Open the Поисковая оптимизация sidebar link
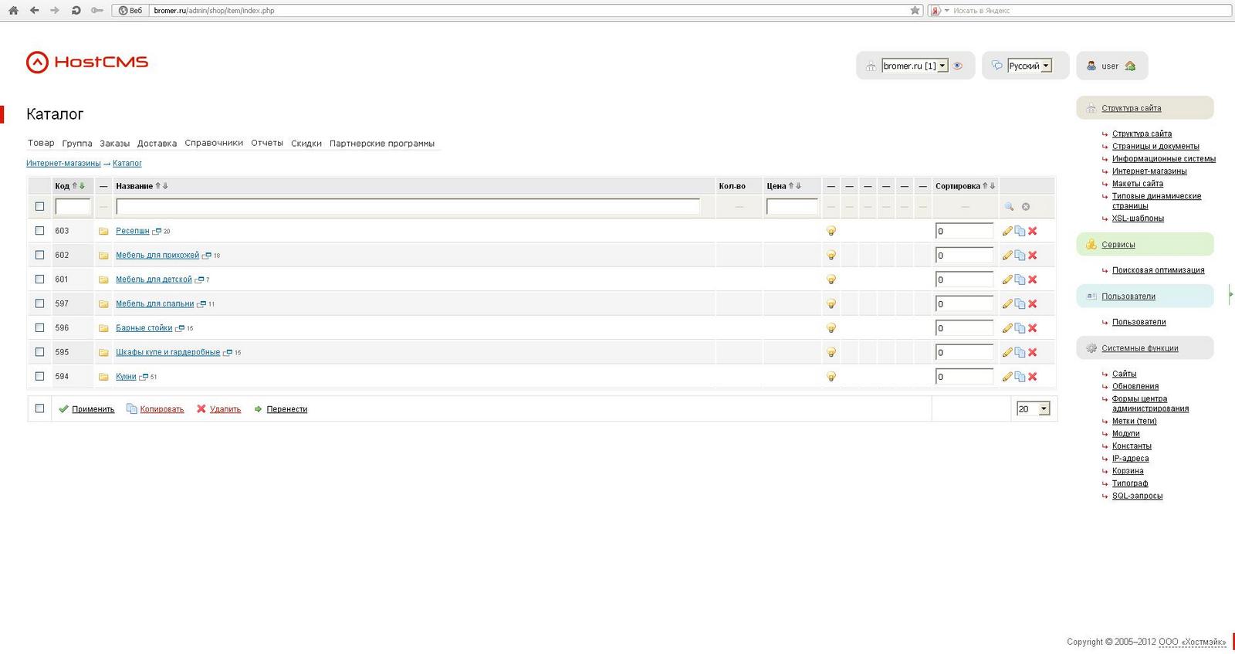The height and width of the screenshot is (654, 1235). 1158,270
